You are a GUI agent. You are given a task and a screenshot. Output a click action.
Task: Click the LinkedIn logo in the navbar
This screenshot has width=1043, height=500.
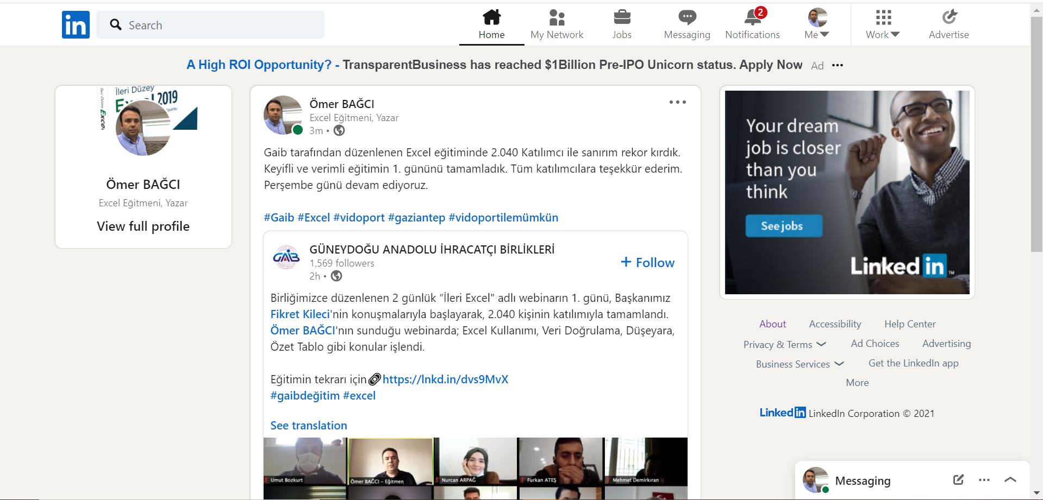point(76,25)
